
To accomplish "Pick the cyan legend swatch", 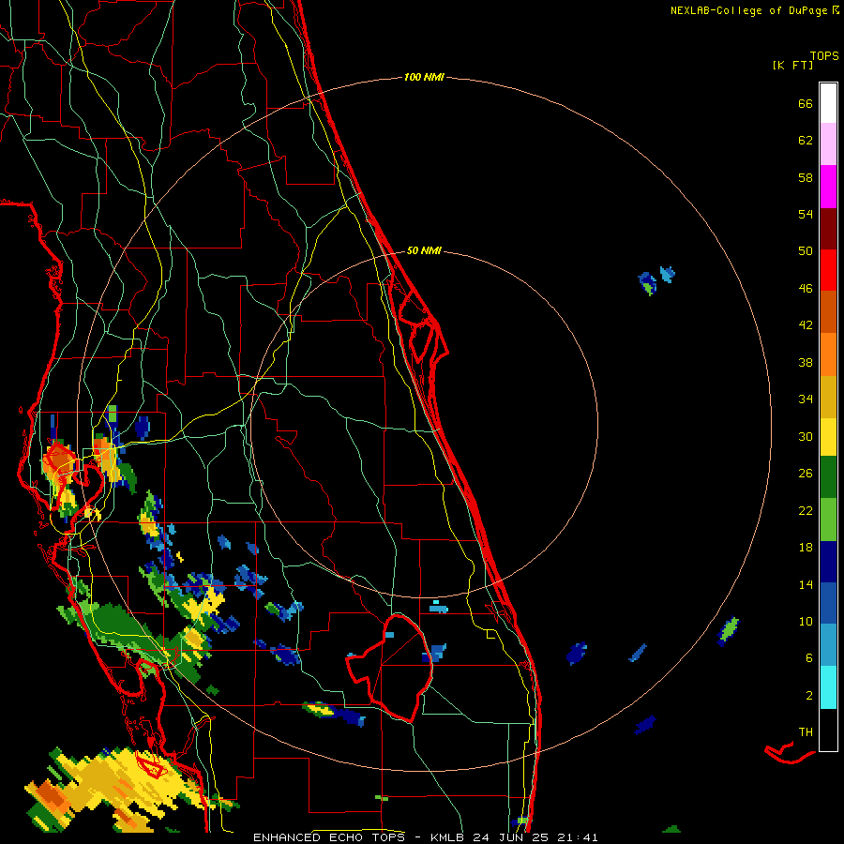I will (x=828, y=687).
